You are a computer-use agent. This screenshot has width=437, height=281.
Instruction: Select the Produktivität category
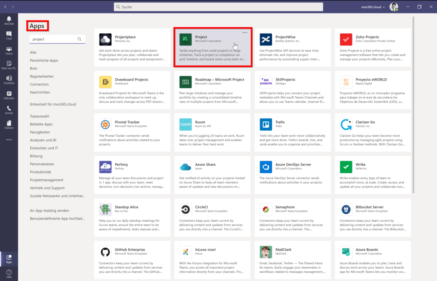coord(41,172)
